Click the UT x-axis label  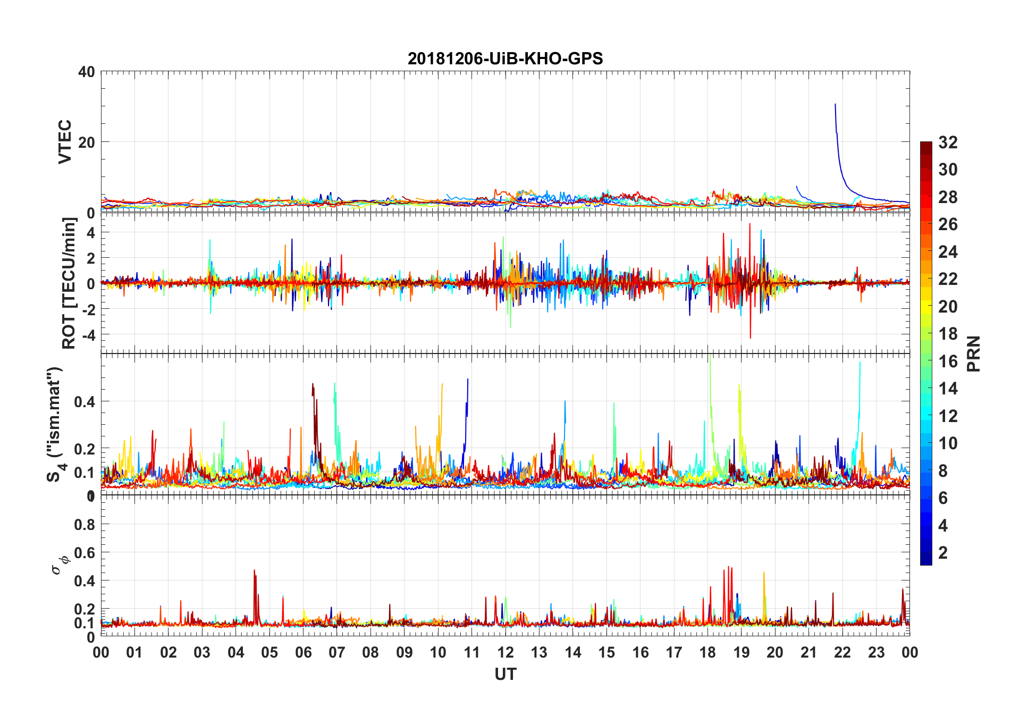pos(505,674)
